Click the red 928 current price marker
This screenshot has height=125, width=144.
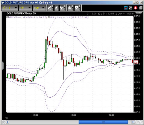(x=136, y=62)
